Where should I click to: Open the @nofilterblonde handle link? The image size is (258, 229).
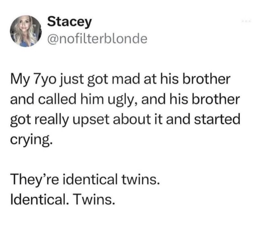click(x=97, y=39)
